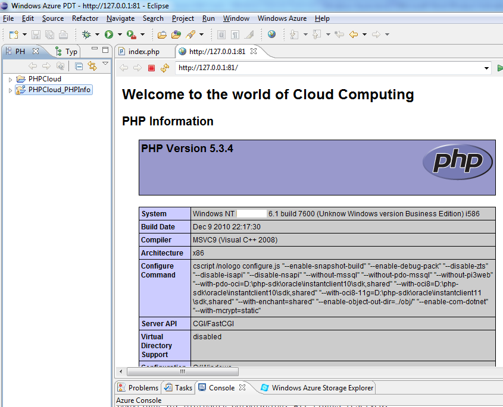Open the URL history dropdown
This screenshot has width=503, height=407.
[487, 68]
